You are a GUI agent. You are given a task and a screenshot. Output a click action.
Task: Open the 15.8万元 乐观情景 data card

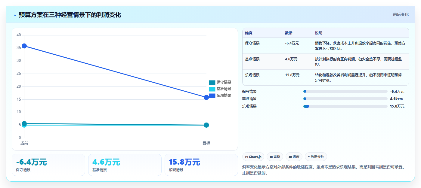click(x=201, y=165)
